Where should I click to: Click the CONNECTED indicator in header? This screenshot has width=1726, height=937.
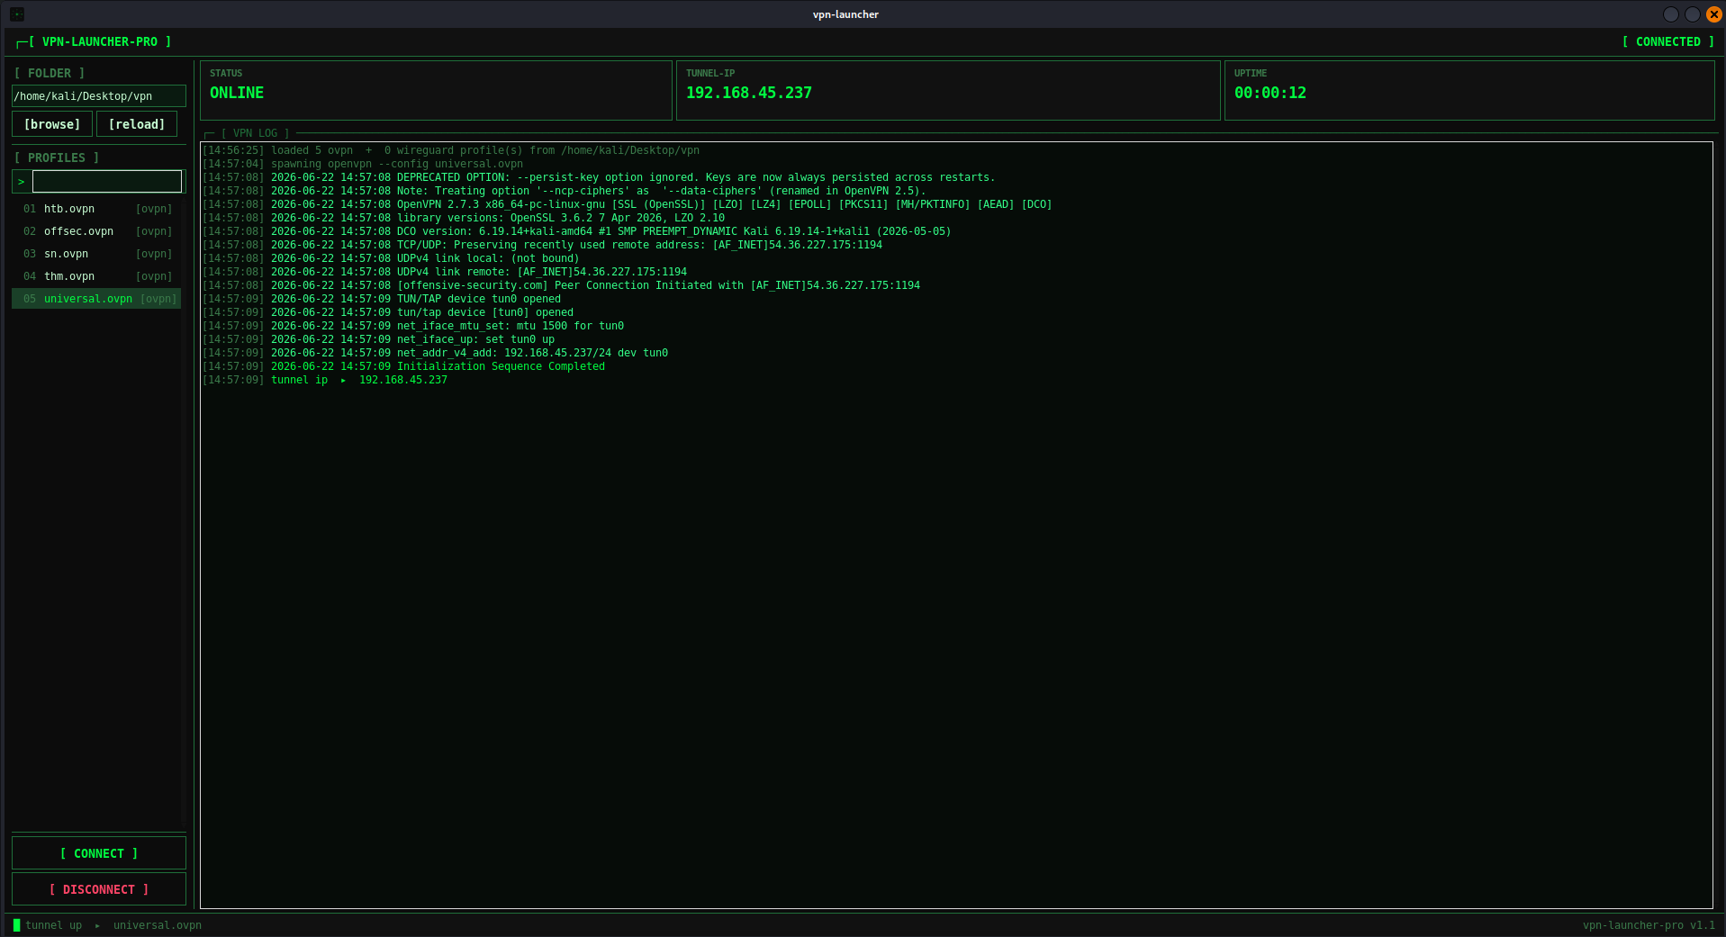tap(1668, 42)
